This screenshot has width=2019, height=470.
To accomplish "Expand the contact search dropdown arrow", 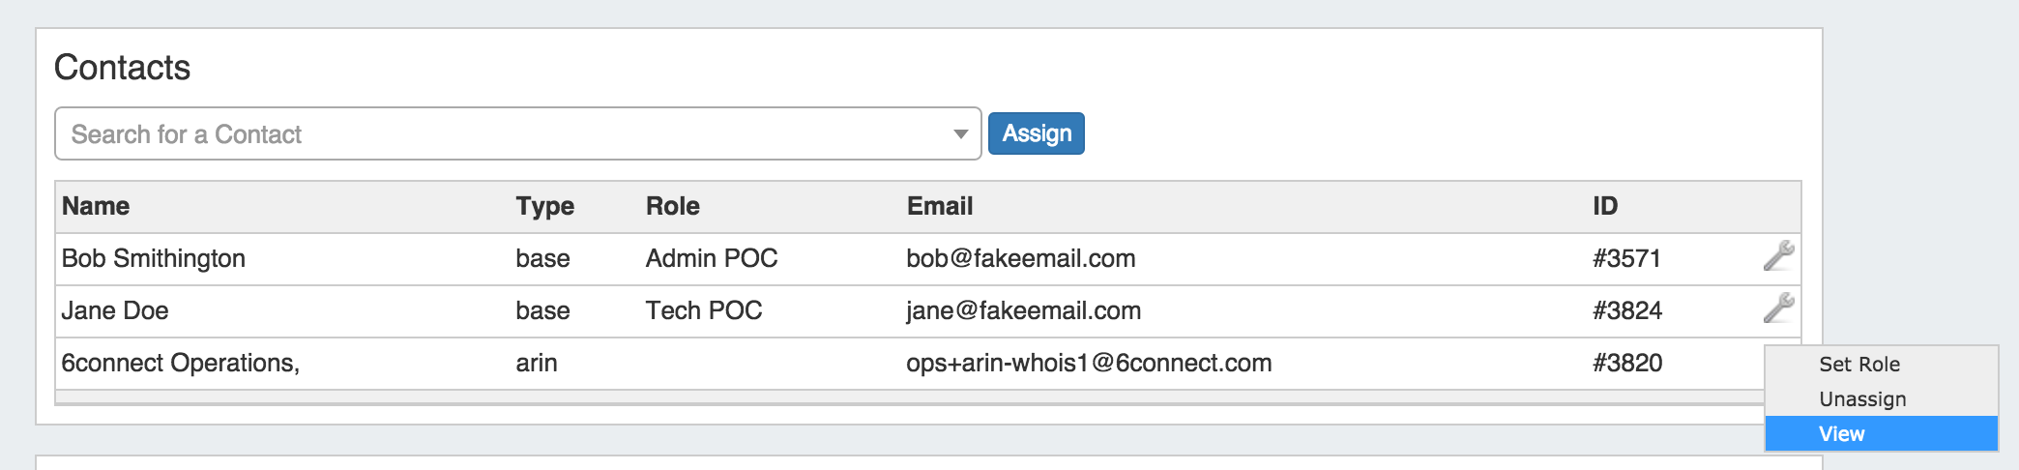I will (960, 133).
